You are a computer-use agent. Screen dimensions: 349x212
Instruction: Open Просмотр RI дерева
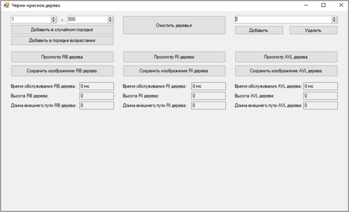pyautogui.click(x=174, y=57)
